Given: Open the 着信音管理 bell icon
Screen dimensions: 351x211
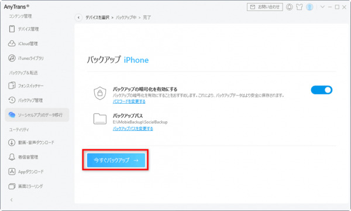Looking at the screenshot, I should (12, 157).
